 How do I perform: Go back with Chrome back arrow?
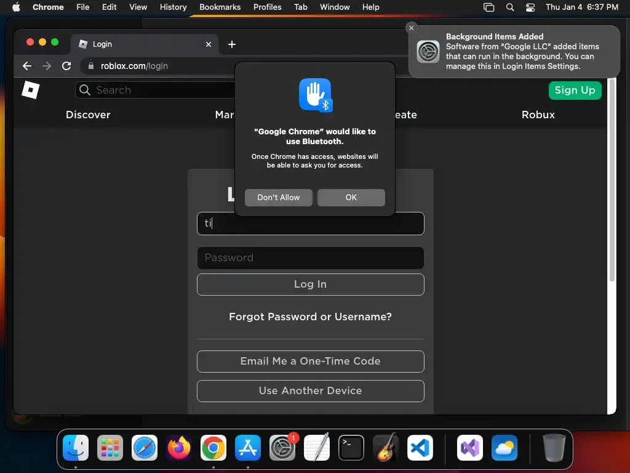pos(27,66)
